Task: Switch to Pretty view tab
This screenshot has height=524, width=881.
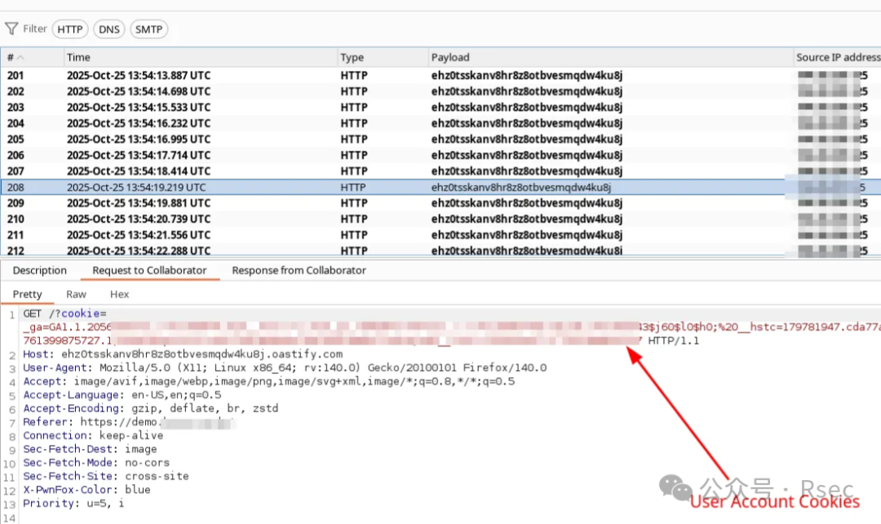Action: pyautogui.click(x=28, y=294)
